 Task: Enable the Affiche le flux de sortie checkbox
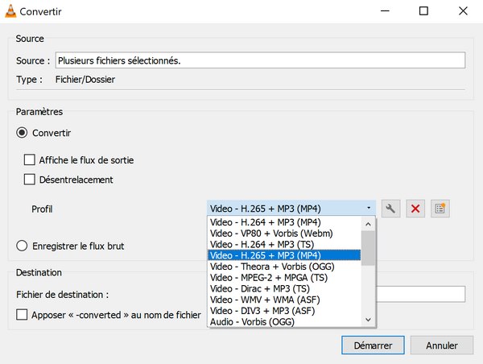30,160
